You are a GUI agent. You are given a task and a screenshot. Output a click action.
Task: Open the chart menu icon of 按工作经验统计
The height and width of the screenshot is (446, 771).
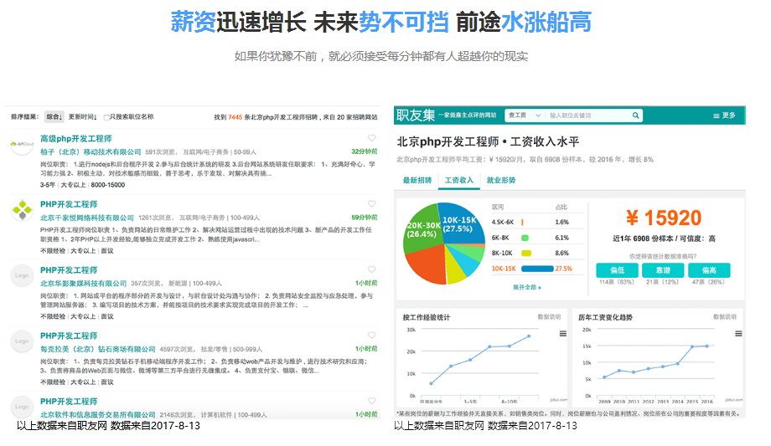click(563, 334)
